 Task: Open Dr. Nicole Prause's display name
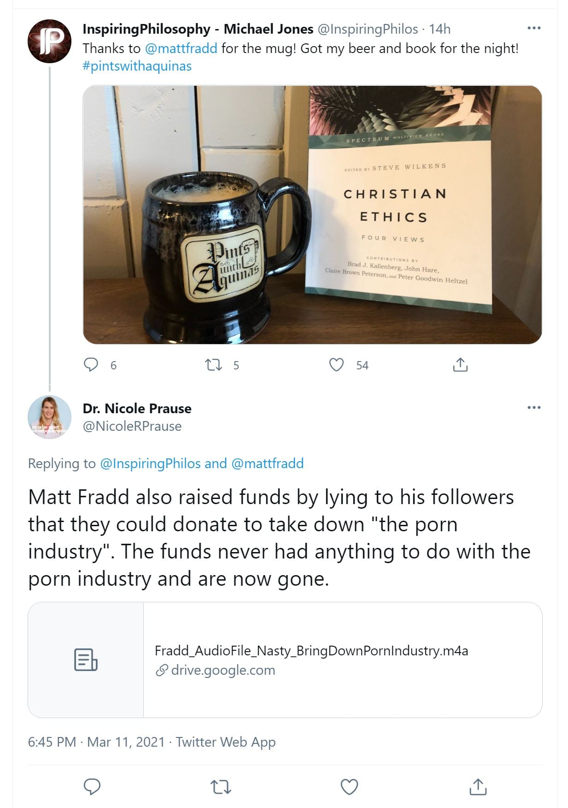point(137,408)
